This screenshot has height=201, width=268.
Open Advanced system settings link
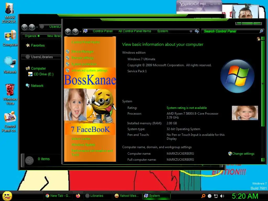coord(90,70)
